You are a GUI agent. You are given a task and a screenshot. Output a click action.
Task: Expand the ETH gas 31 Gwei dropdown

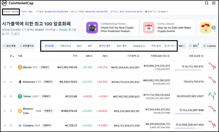pyautogui.click(x=163, y=12)
